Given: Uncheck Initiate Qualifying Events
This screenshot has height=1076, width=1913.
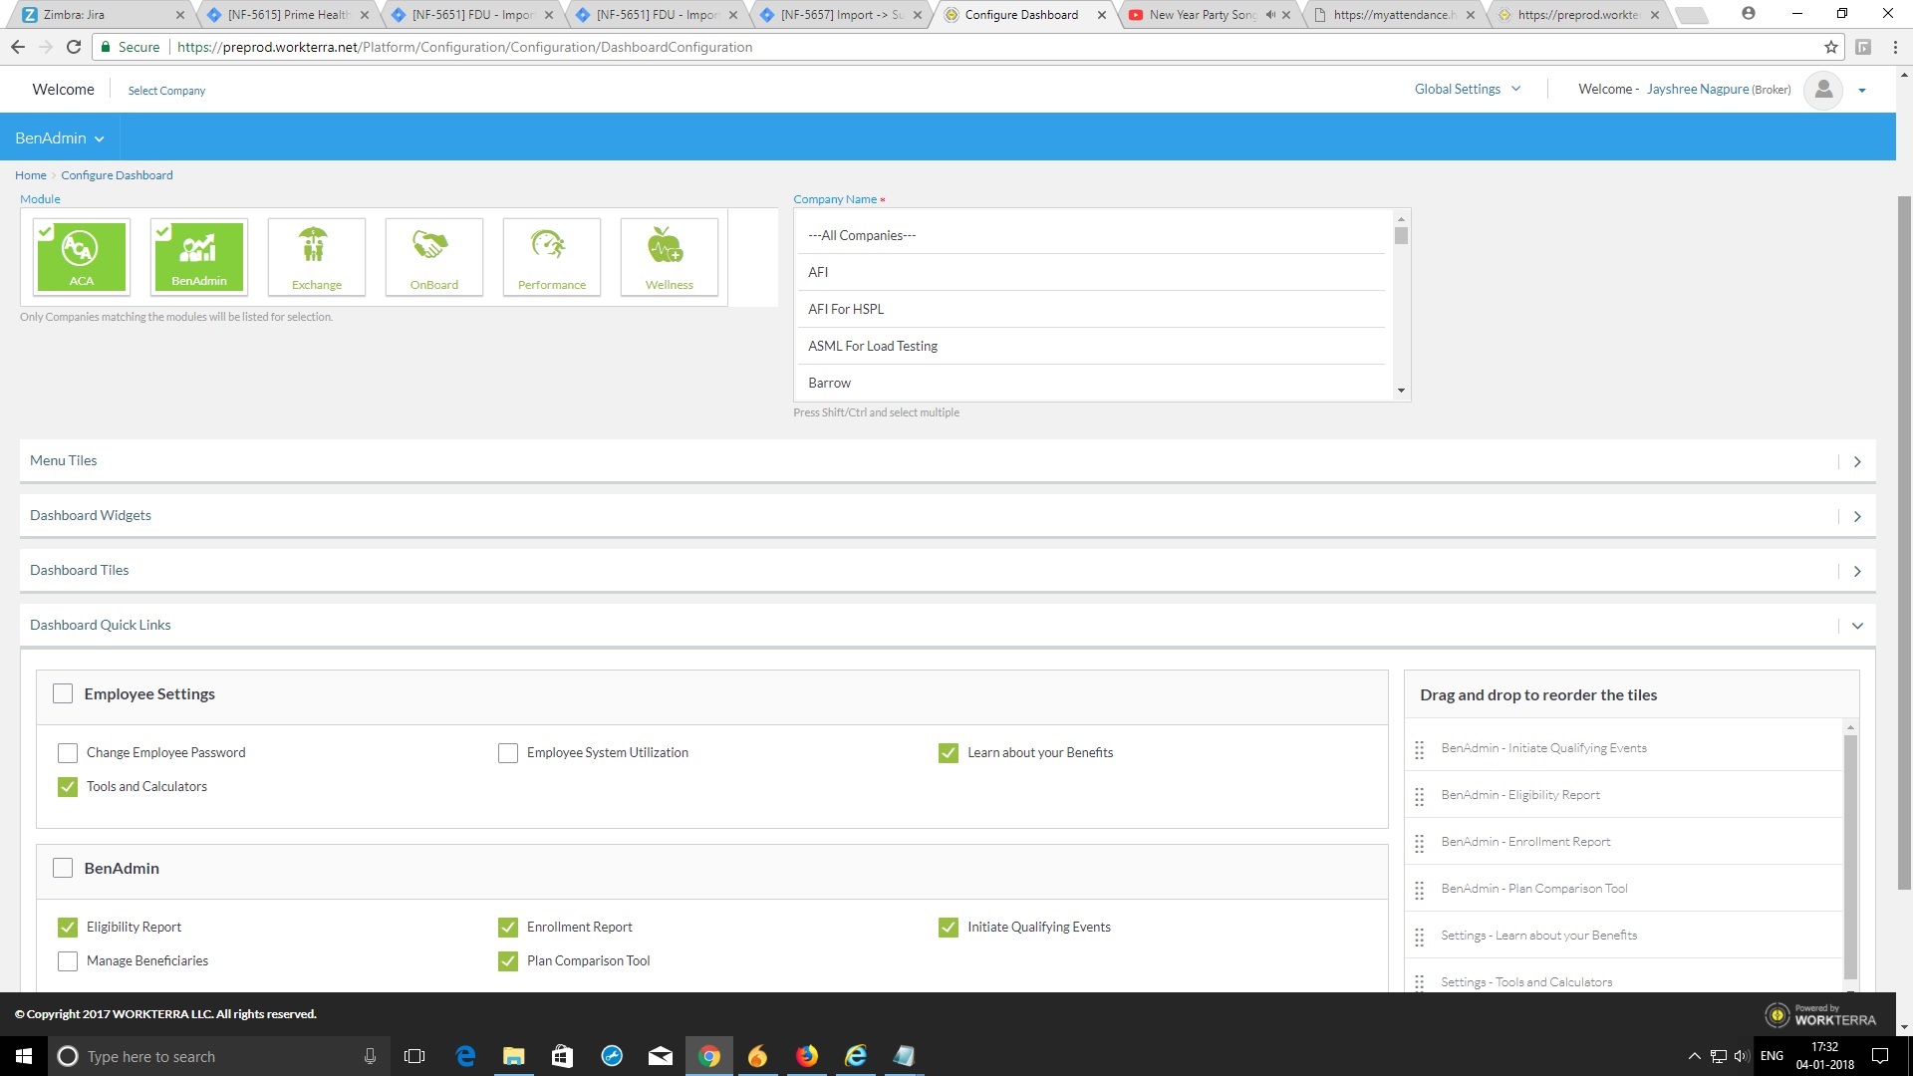Looking at the screenshot, I should pyautogui.click(x=949, y=928).
